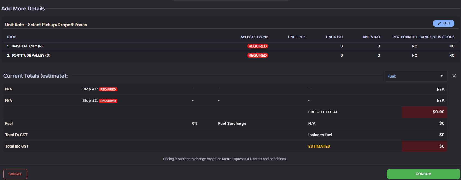Click the Fuel Surcharge label
The width and height of the screenshot is (461, 180).
tap(232, 123)
